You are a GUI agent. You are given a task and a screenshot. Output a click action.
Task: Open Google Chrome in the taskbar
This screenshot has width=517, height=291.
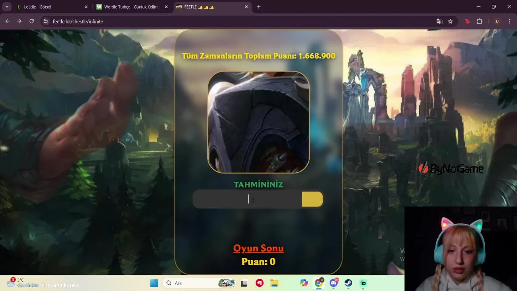click(x=319, y=283)
